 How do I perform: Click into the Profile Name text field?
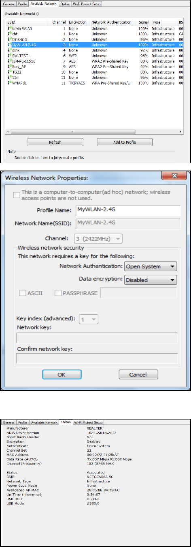[127, 210]
